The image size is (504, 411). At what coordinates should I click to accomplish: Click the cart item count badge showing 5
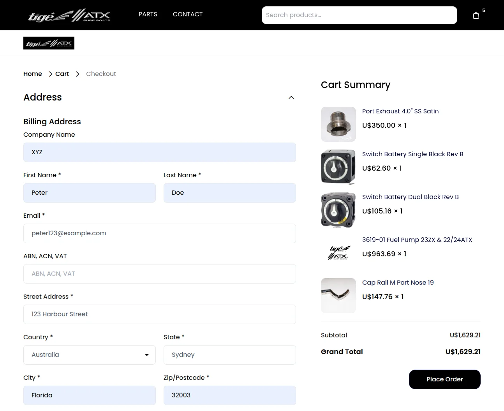point(483,11)
